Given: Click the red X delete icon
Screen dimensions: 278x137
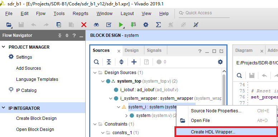Looking at the screenshot, I should [x=84, y=25].
